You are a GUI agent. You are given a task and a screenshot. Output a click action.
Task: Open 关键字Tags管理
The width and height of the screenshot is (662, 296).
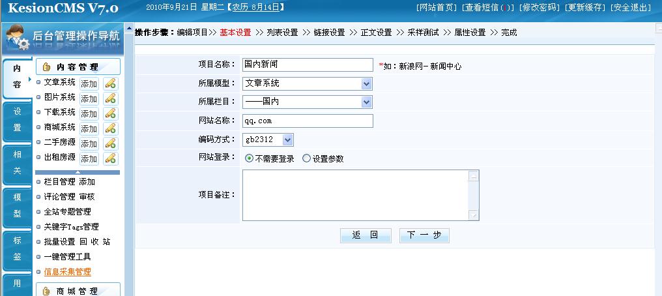pyautogui.click(x=72, y=227)
